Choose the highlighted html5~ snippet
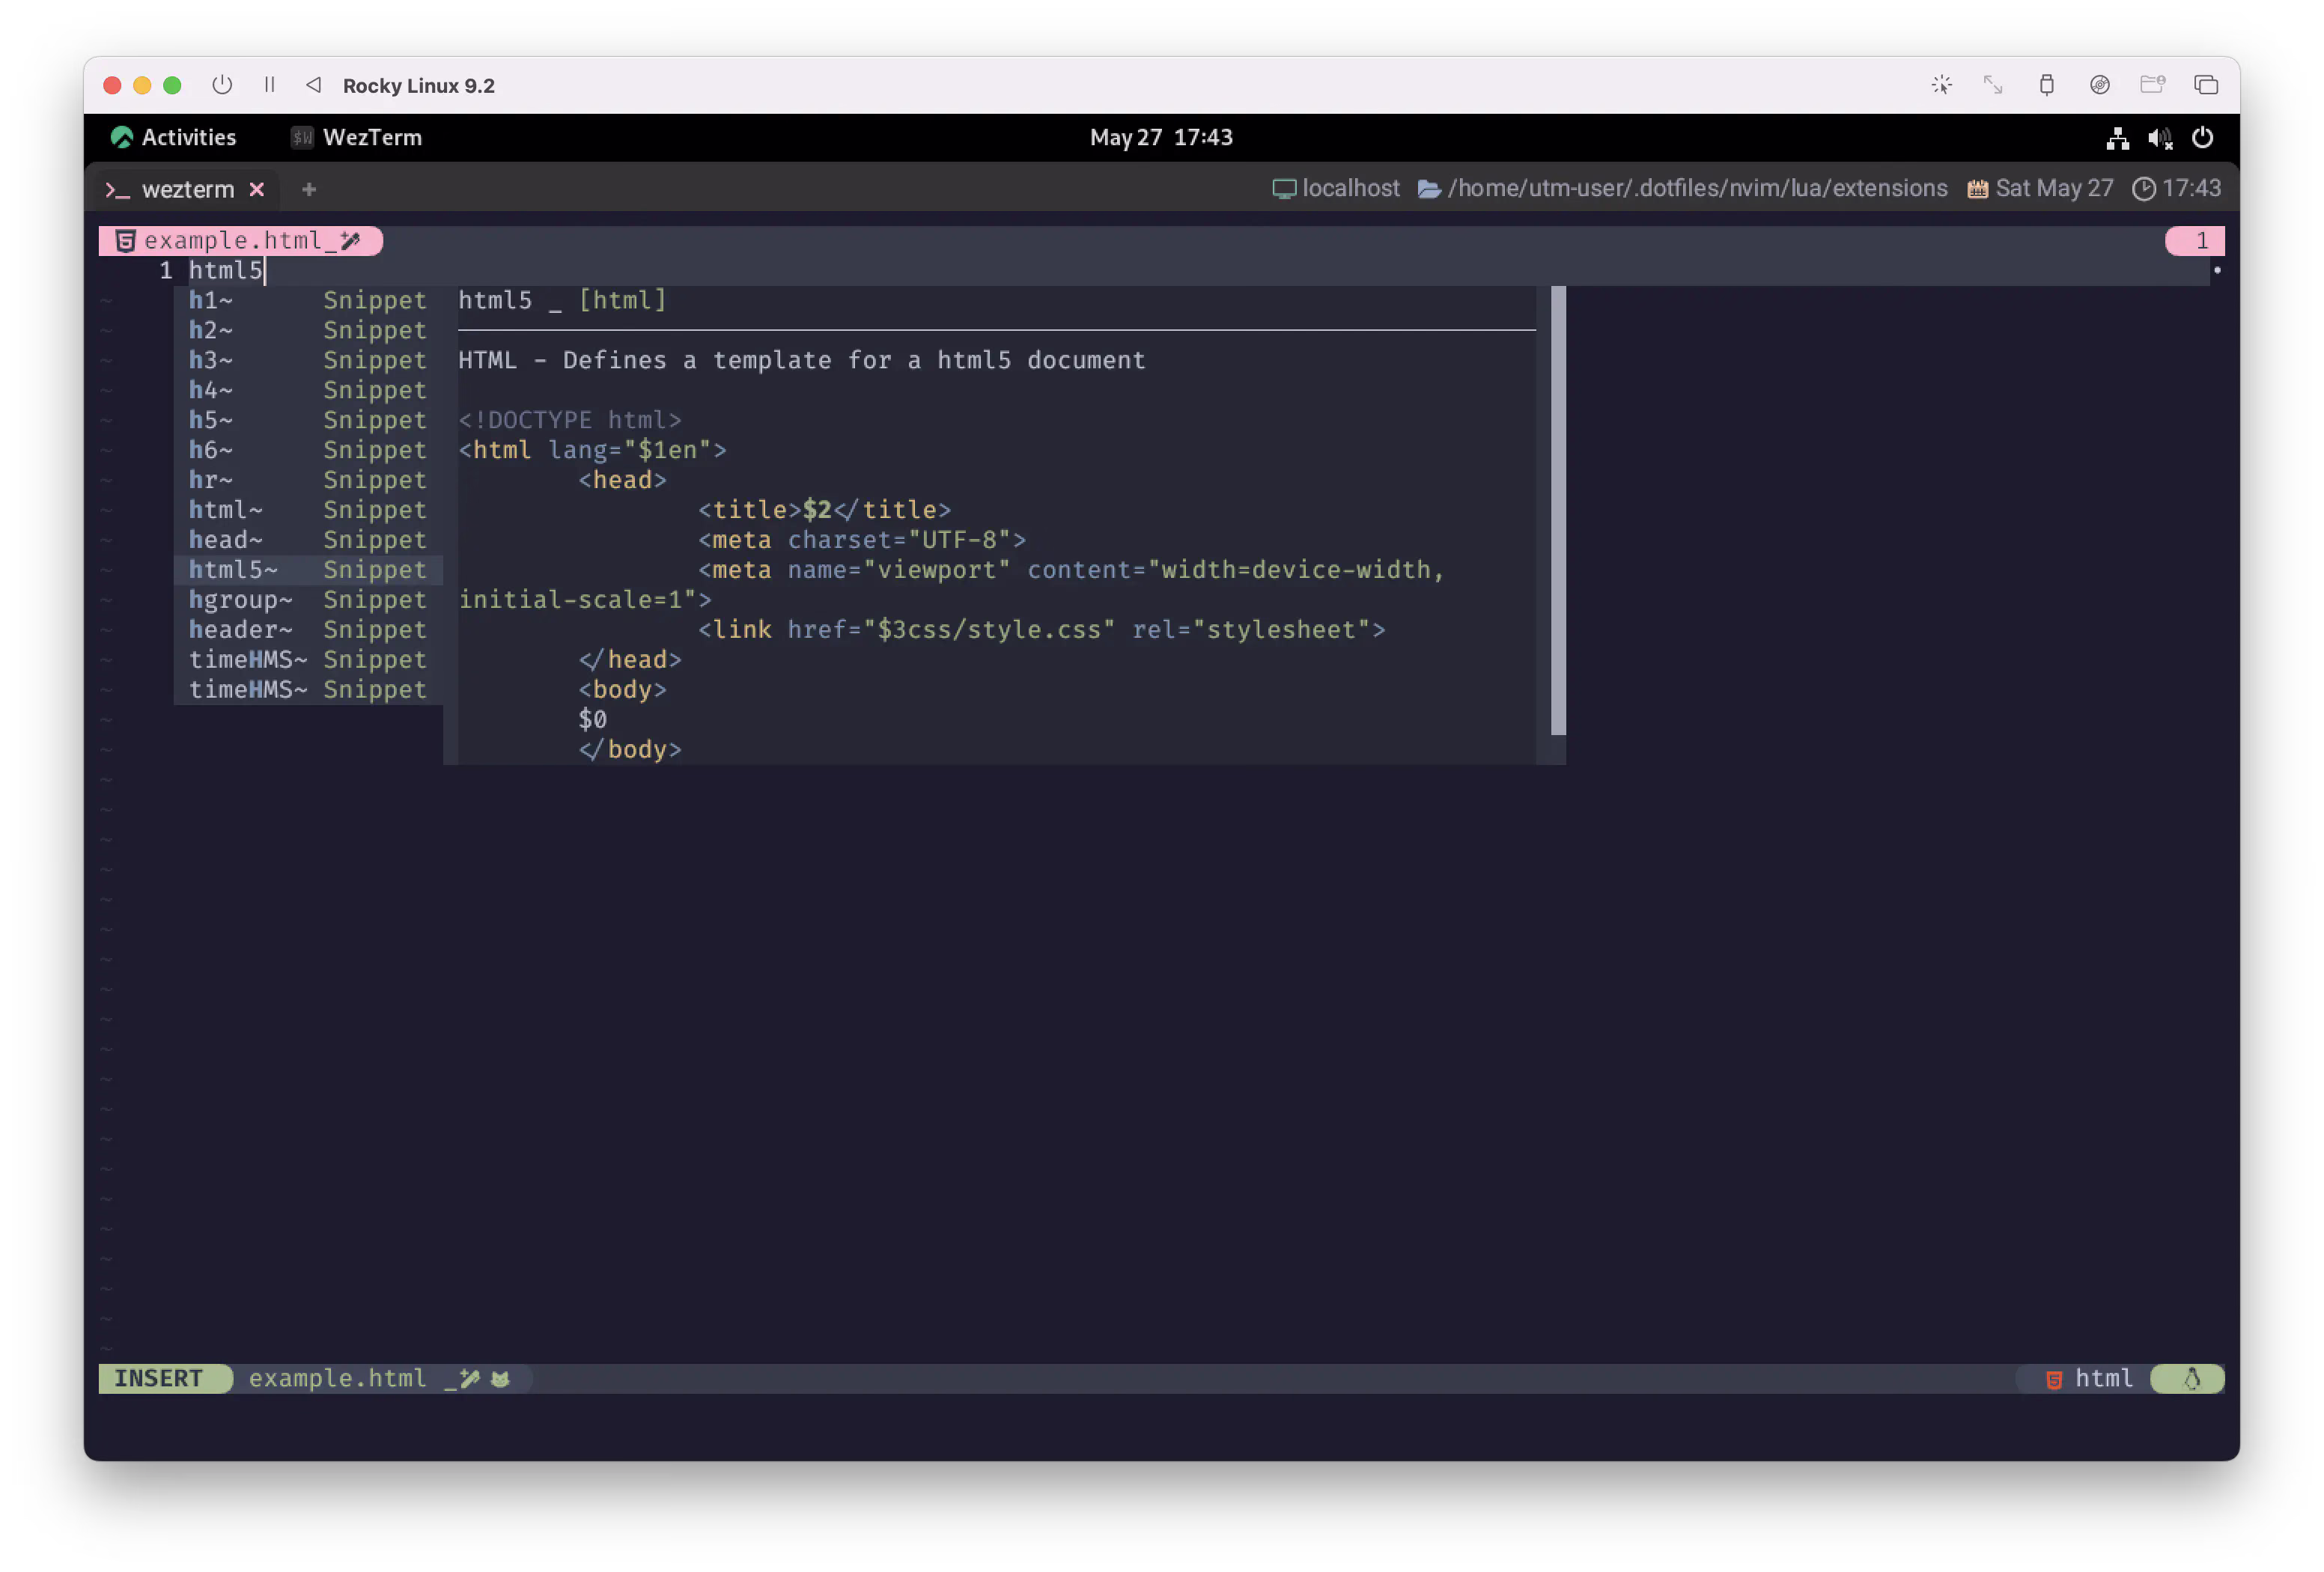Image resolution: width=2324 pixels, height=1572 pixels. pyautogui.click(x=308, y=570)
